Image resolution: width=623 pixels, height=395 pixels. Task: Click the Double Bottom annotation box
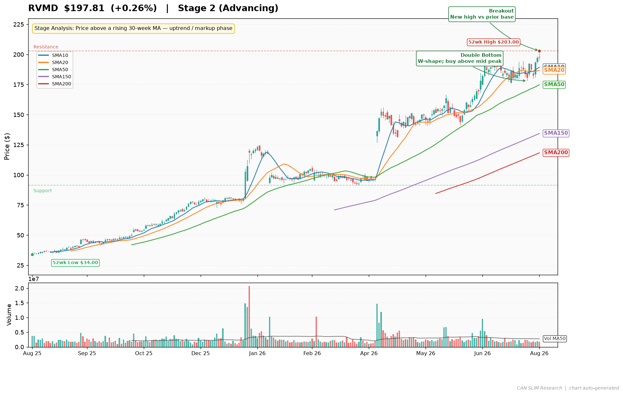click(459, 58)
